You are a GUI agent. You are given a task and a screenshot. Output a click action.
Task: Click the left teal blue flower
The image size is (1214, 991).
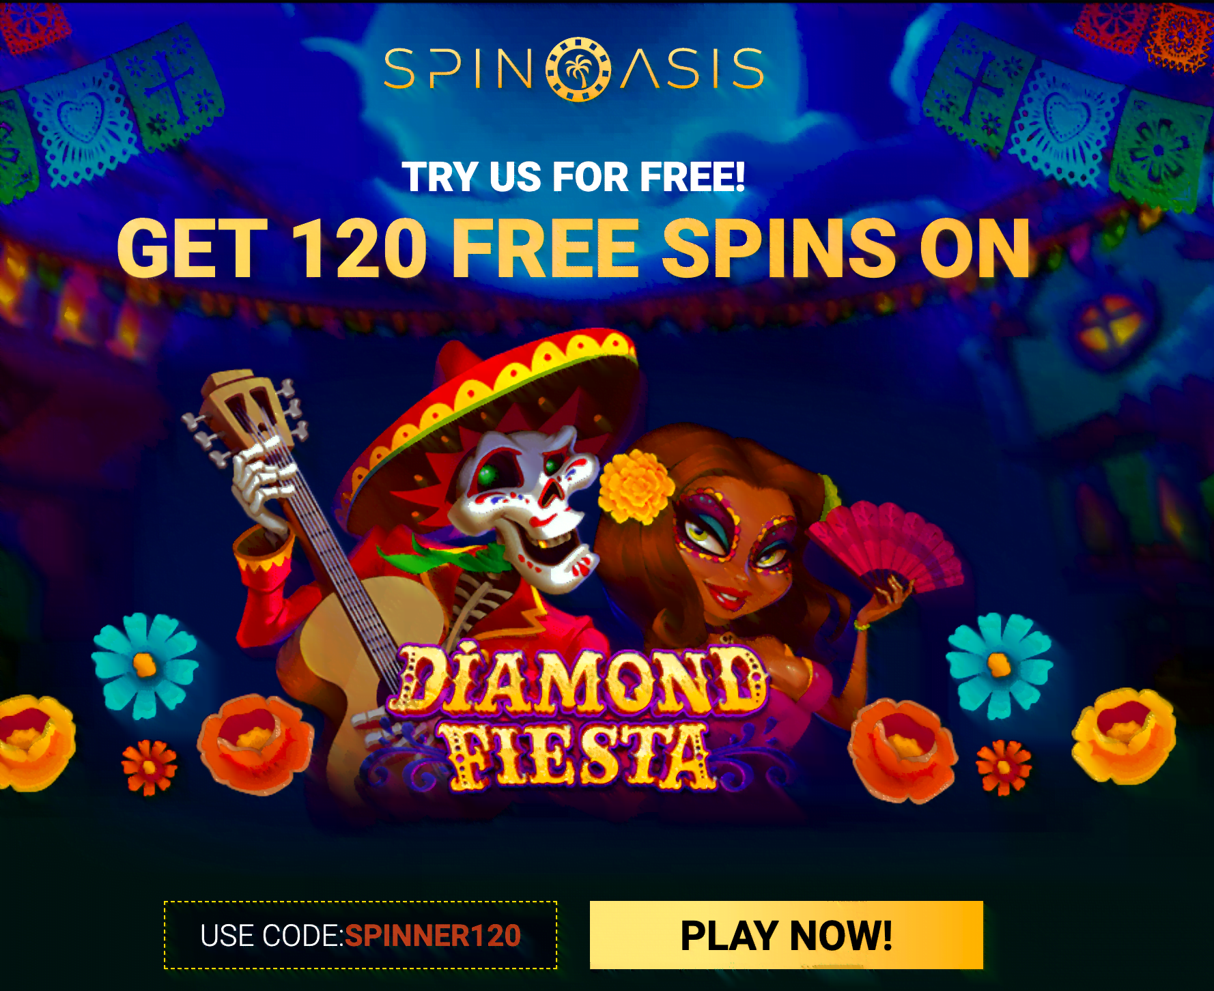pyautogui.click(x=145, y=664)
